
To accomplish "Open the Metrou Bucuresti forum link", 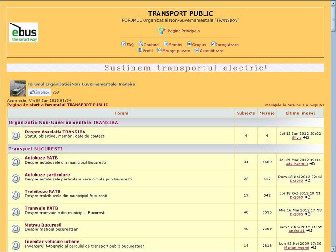I will click(43, 225).
